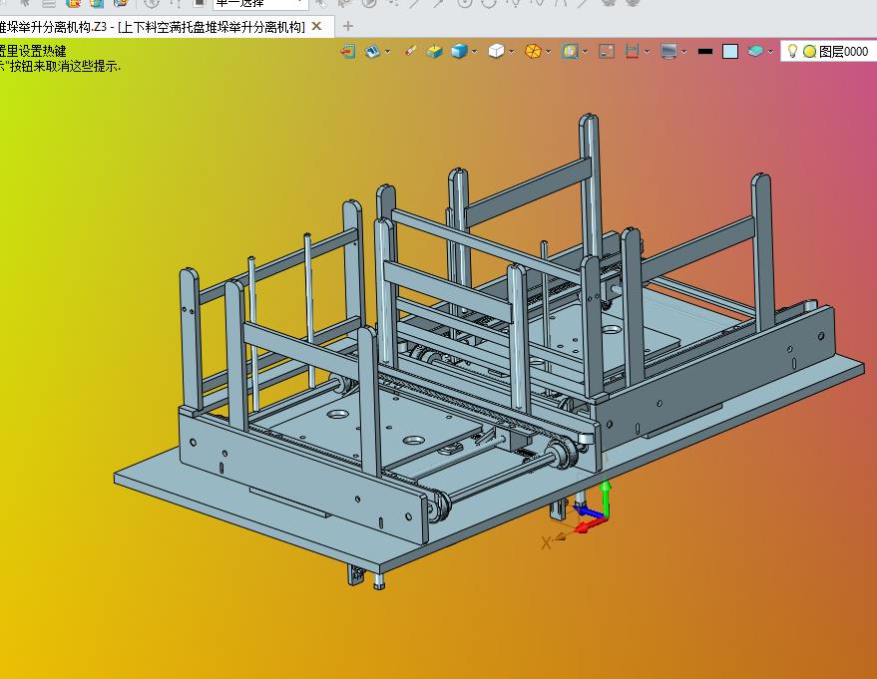Image resolution: width=877 pixels, height=679 pixels.
Task: Open the zoom magnifier dropdown arrow
Action: [x=585, y=52]
